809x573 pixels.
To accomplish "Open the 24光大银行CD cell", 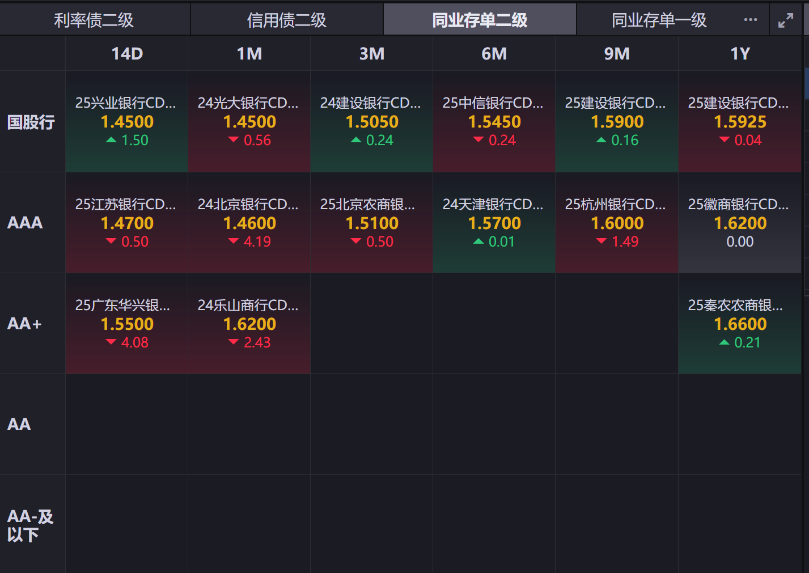I will [x=249, y=121].
